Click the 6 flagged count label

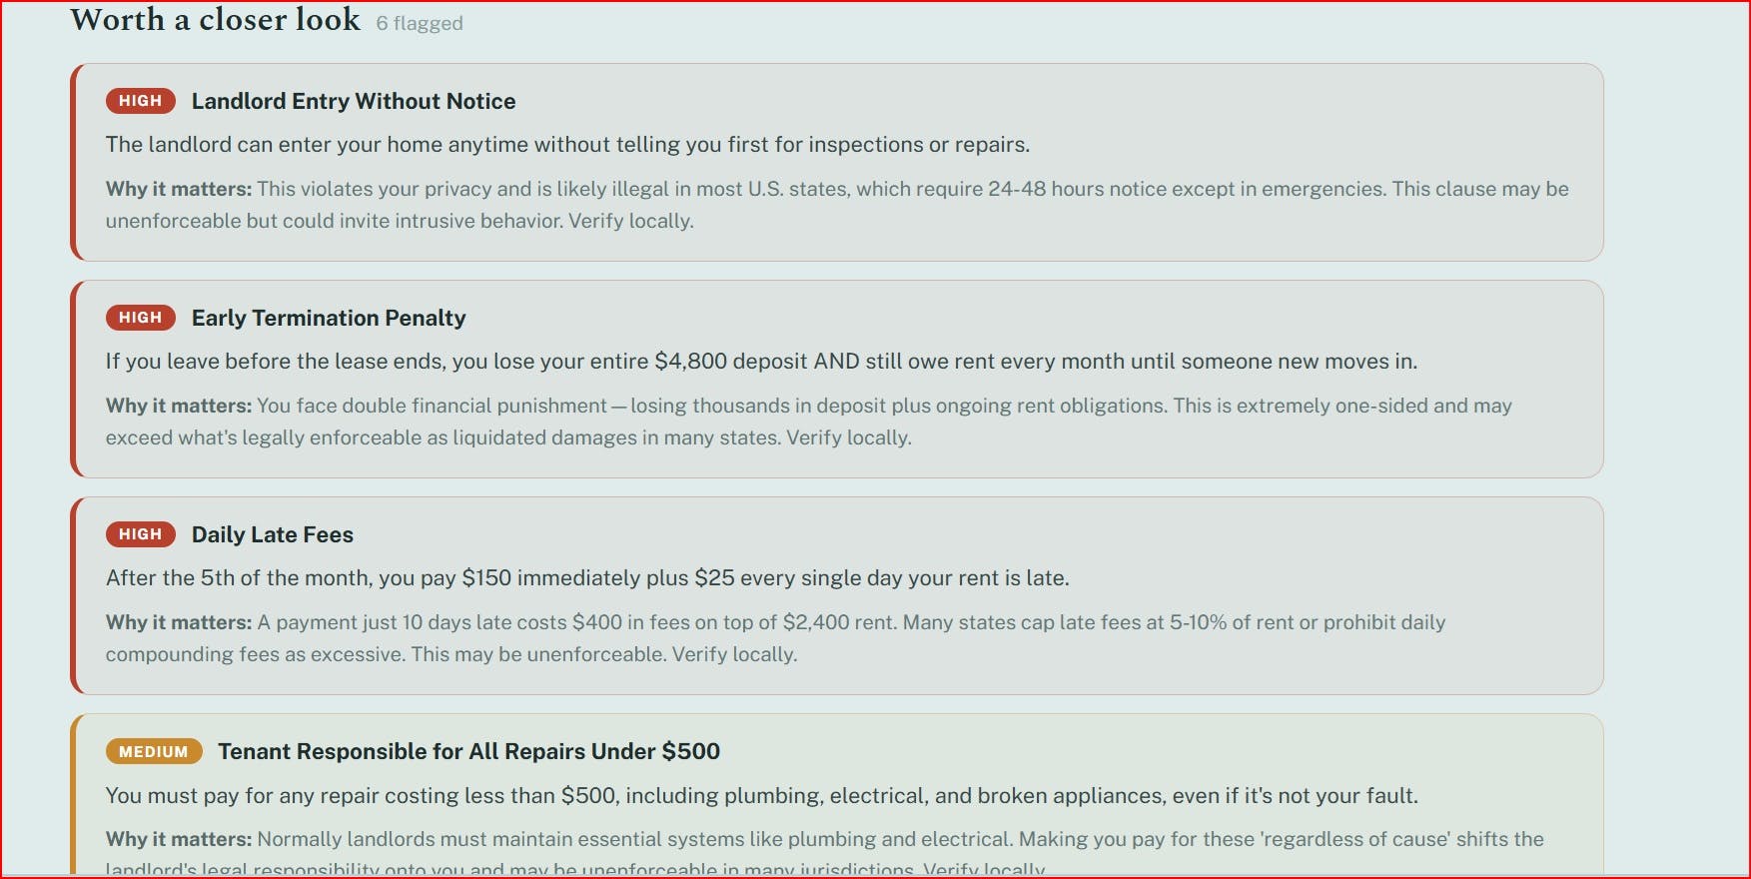point(420,23)
